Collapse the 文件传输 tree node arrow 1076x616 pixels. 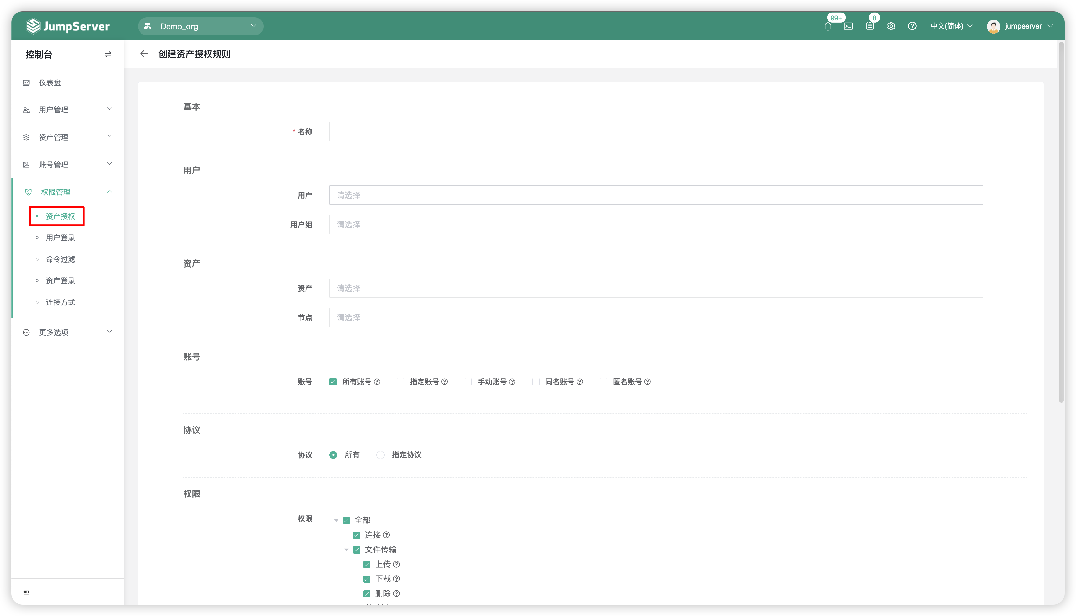point(346,550)
